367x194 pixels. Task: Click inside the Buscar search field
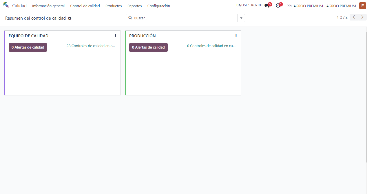pyautogui.click(x=185, y=18)
